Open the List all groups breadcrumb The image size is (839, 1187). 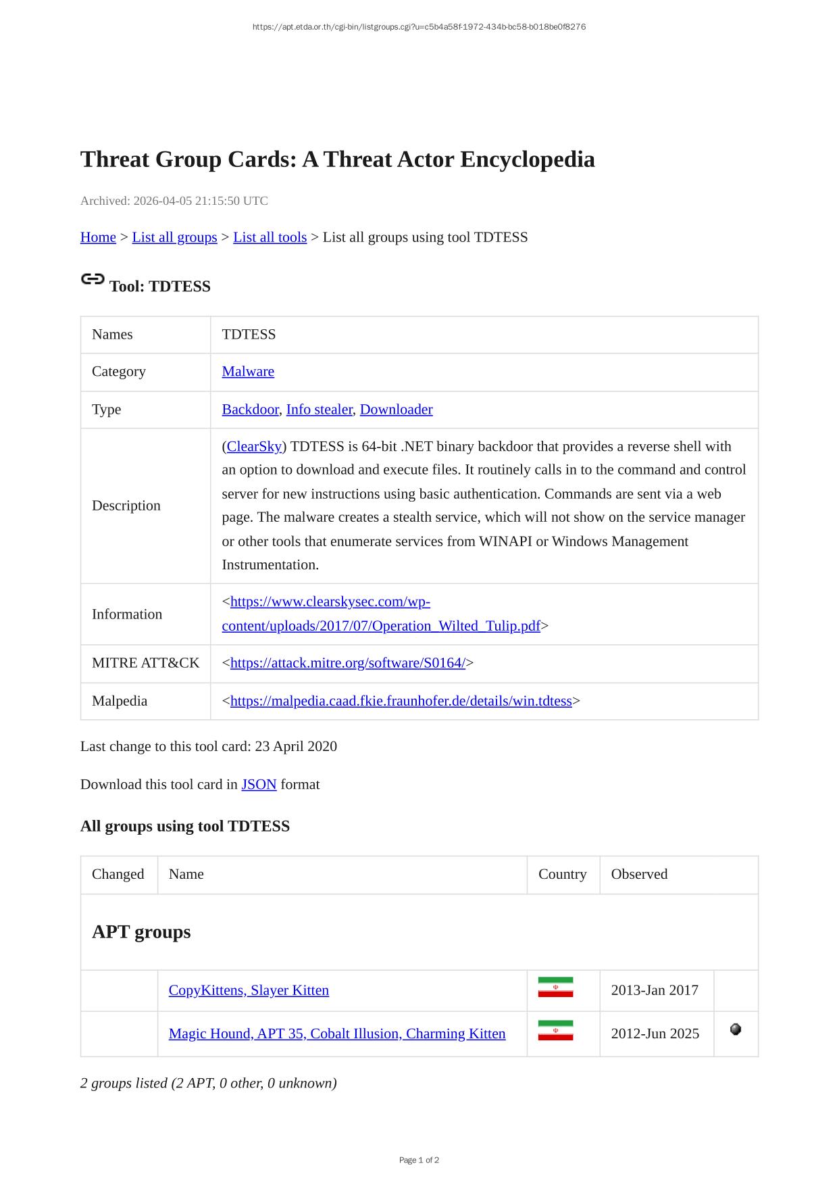click(x=174, y=237)
